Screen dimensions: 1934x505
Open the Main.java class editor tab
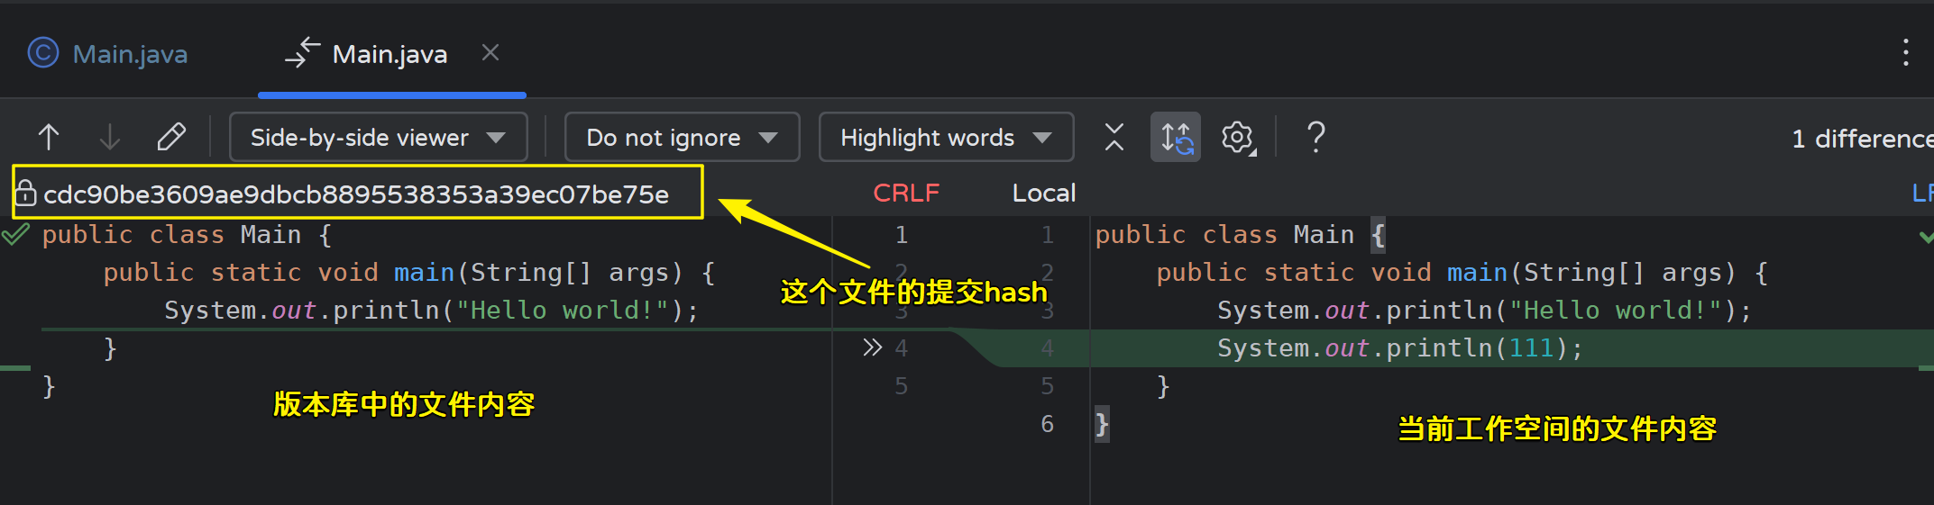pos(108,54)
